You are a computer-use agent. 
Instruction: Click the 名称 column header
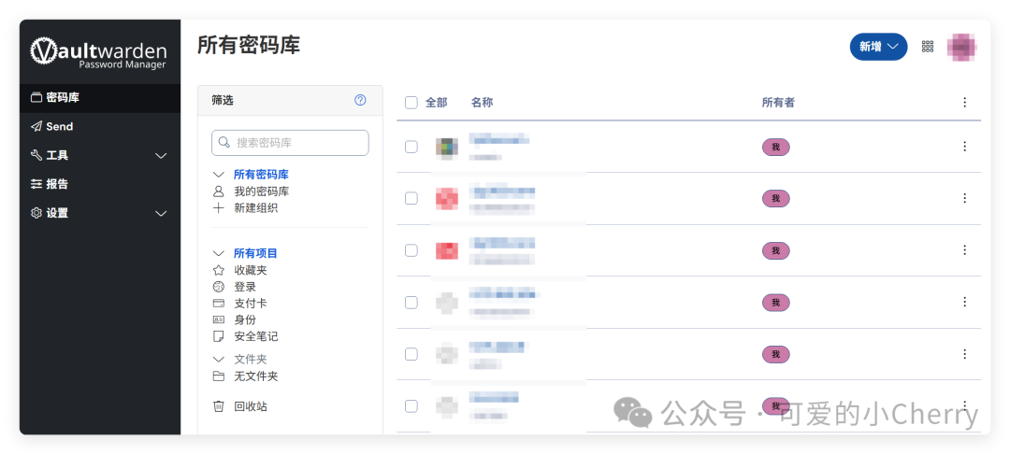(482, 102)
